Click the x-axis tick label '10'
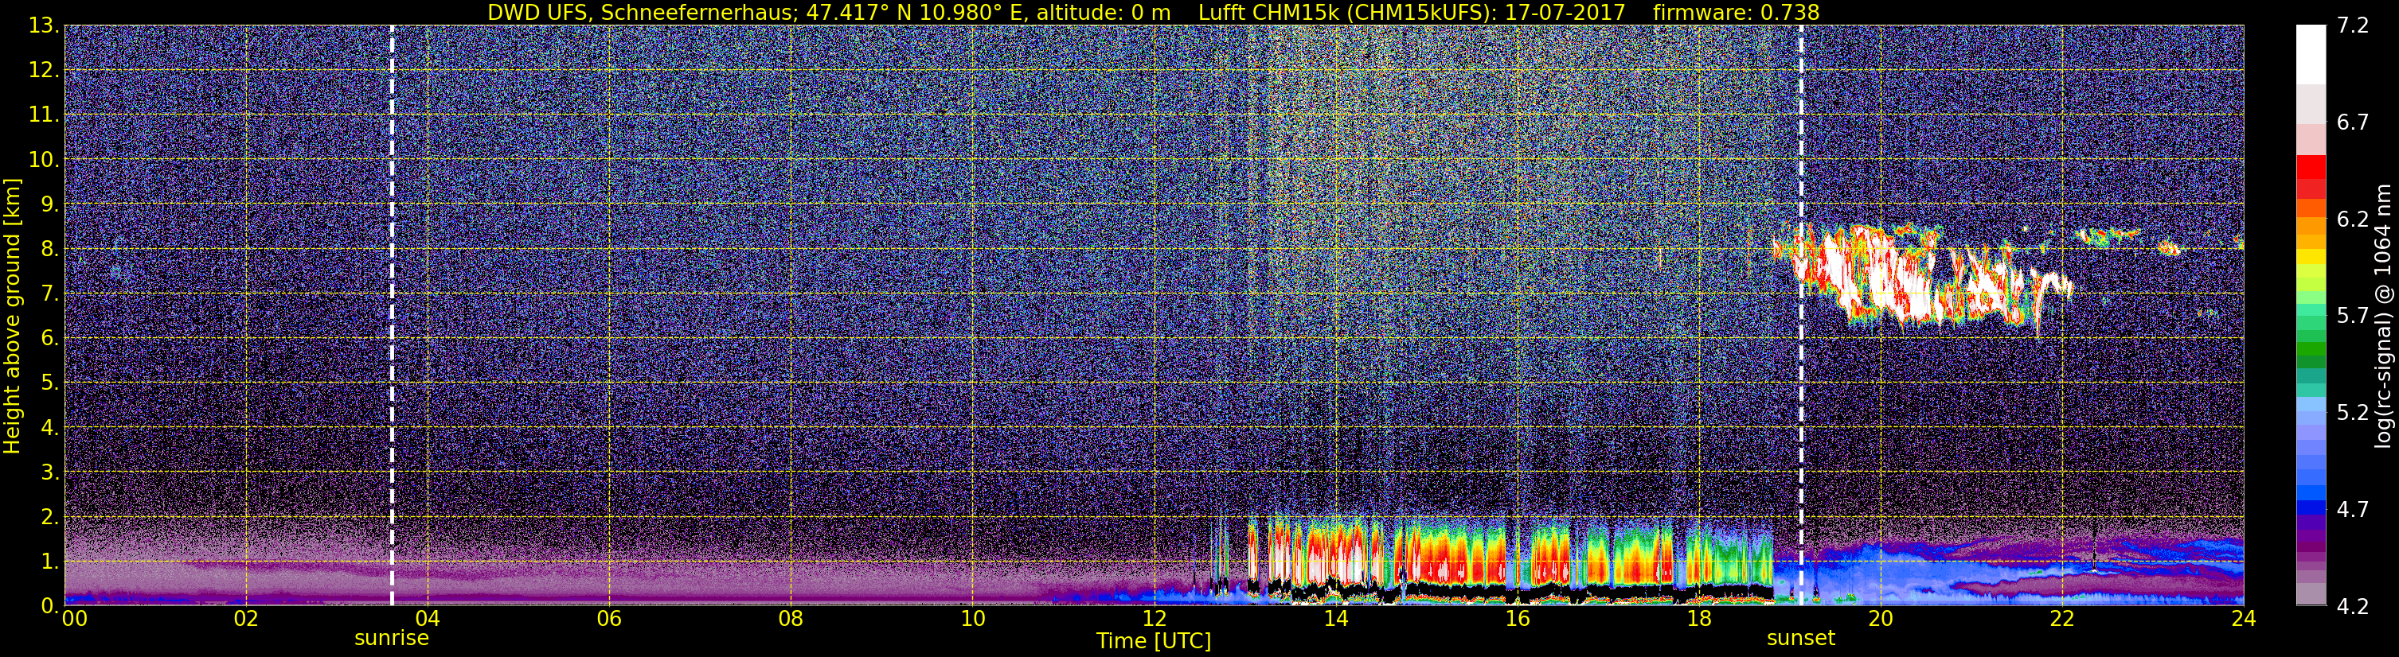The height and width of the screenshot is (657, 2399). point(972,620)
